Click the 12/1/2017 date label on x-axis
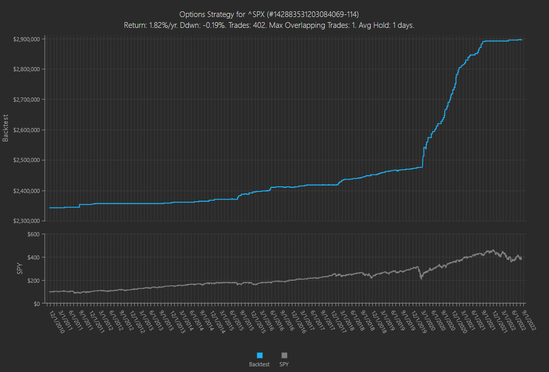Viewport: 549px width, 372px height. pyautogui.click(x=339, y=321)
